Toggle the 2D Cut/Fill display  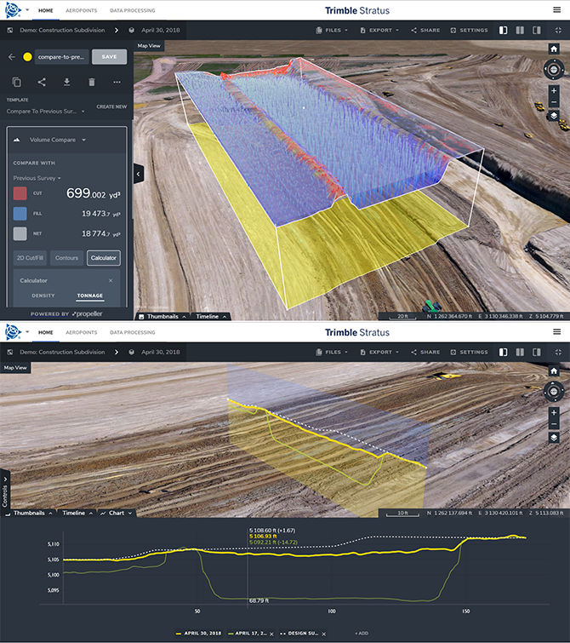coord(30,258)
